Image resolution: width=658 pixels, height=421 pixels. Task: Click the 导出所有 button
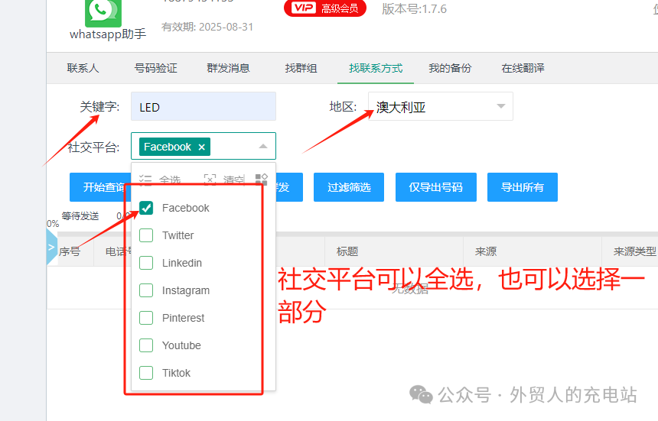coord(523,187)
